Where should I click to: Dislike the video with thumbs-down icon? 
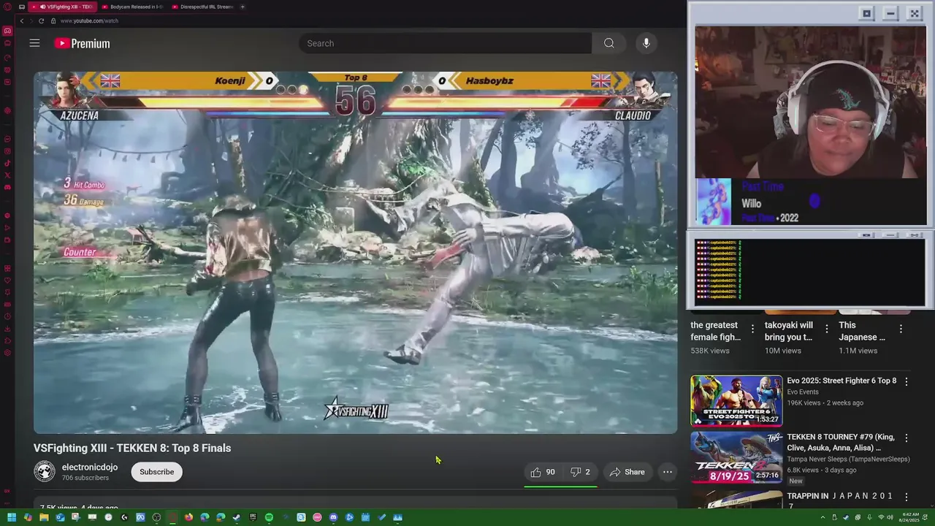click(580, 472)
